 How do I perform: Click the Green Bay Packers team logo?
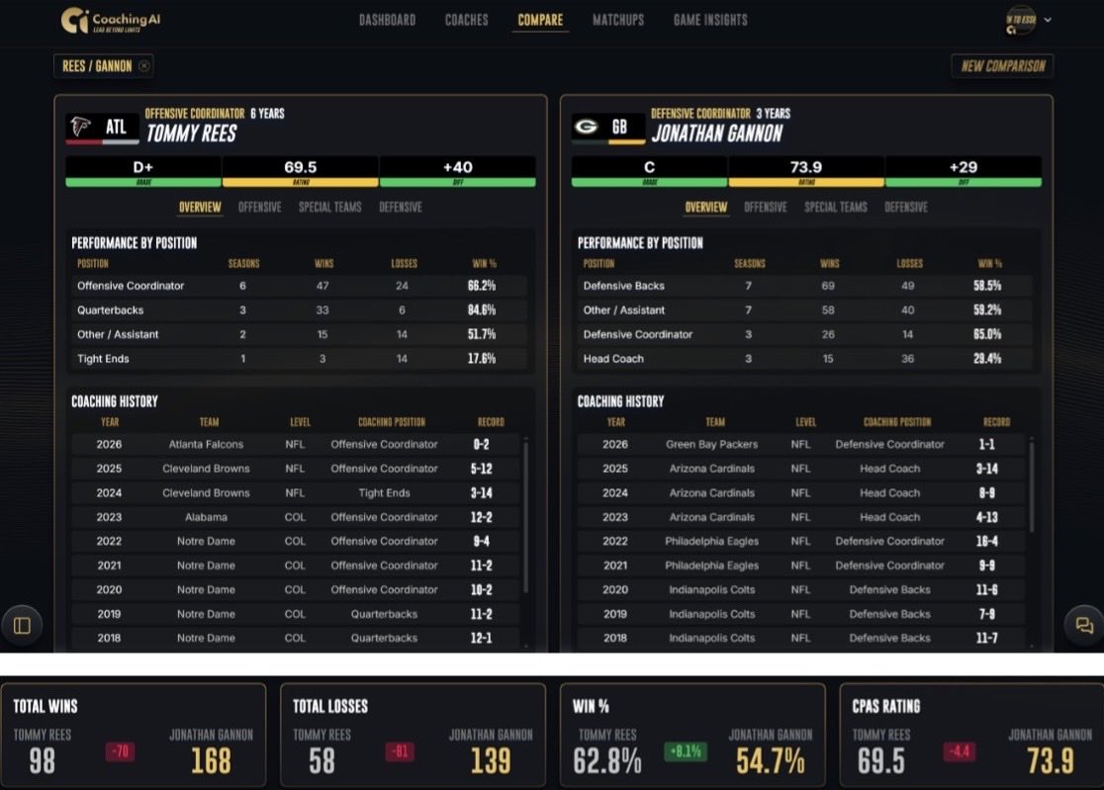pos(587,127)
